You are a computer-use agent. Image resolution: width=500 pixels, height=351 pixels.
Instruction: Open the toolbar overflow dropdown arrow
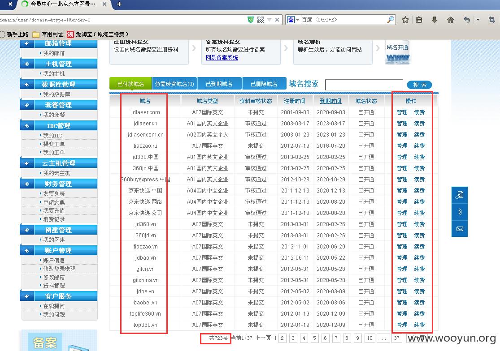tap(478, 20)
